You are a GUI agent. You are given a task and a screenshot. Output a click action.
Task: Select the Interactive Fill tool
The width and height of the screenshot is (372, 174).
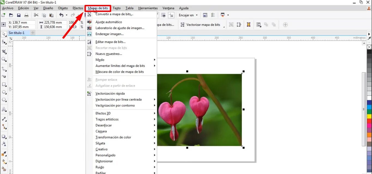(x=4, y=161)
